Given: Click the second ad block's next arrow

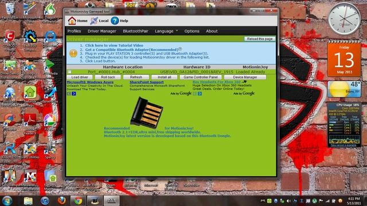Looking at the screenshot, I should click(200, 94).
